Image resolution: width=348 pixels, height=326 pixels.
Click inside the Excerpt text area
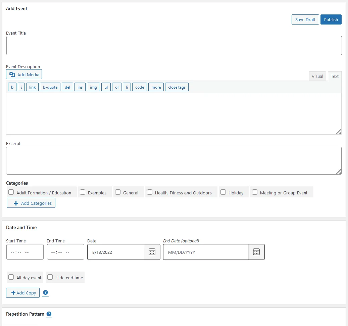[x=174, y=160]
